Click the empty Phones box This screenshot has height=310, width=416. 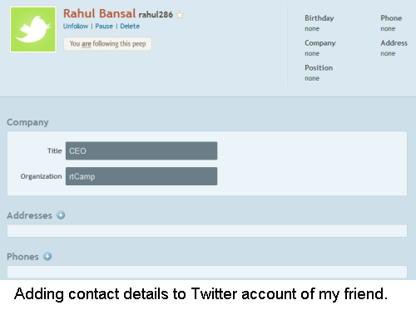tap(207, 272)
